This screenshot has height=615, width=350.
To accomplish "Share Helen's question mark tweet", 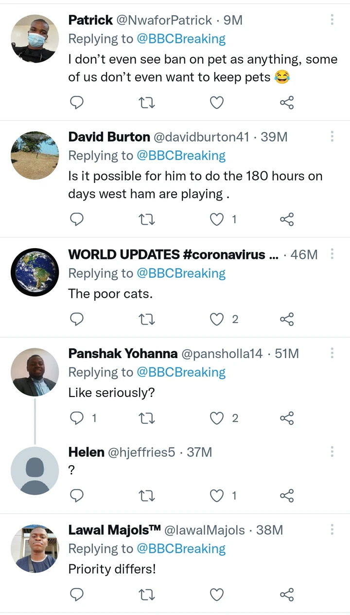I will (x=287, y=495).
